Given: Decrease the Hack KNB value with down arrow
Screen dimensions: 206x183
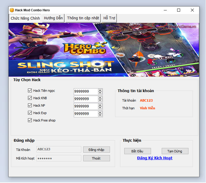Looking at the screenshot, I should (100, 100).
